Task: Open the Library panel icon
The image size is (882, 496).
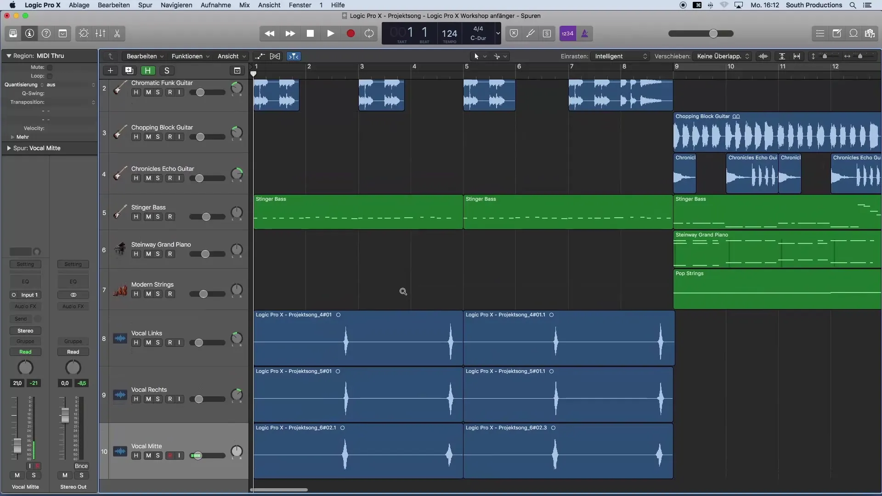Action: tap(13, 34)
